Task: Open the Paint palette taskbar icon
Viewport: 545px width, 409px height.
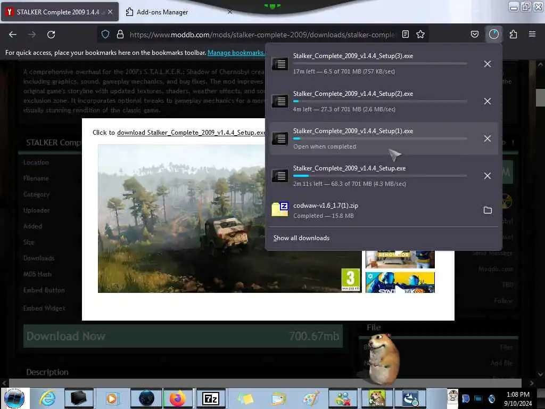Action: point(311,398)
